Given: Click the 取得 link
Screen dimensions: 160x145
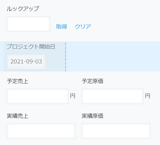Looking at the screenshot, I should (61, 26).
